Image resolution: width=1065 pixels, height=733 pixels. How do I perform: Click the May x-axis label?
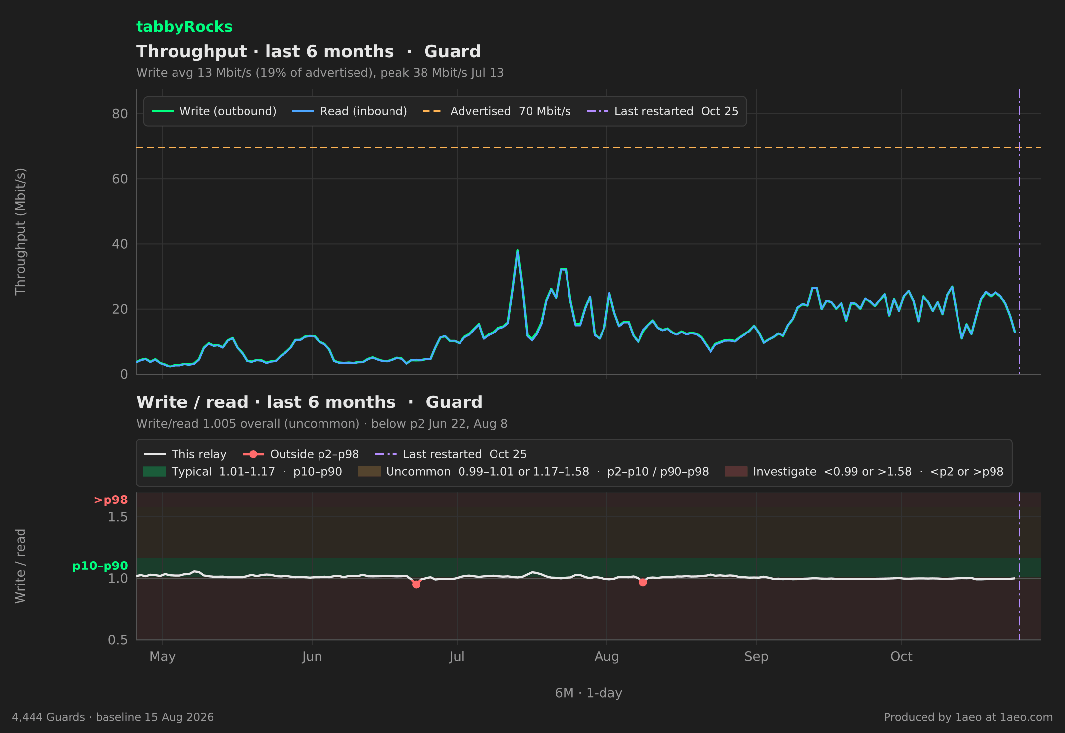163,657
